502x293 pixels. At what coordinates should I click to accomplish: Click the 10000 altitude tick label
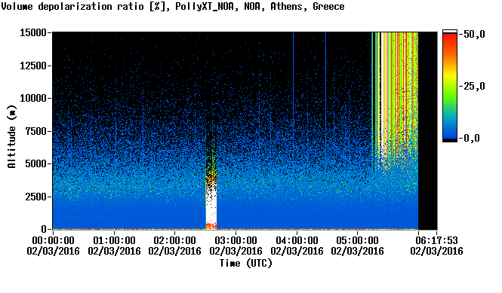[33, 98]
